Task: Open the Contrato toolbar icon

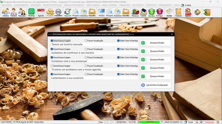Action: [x=178, y=12]
